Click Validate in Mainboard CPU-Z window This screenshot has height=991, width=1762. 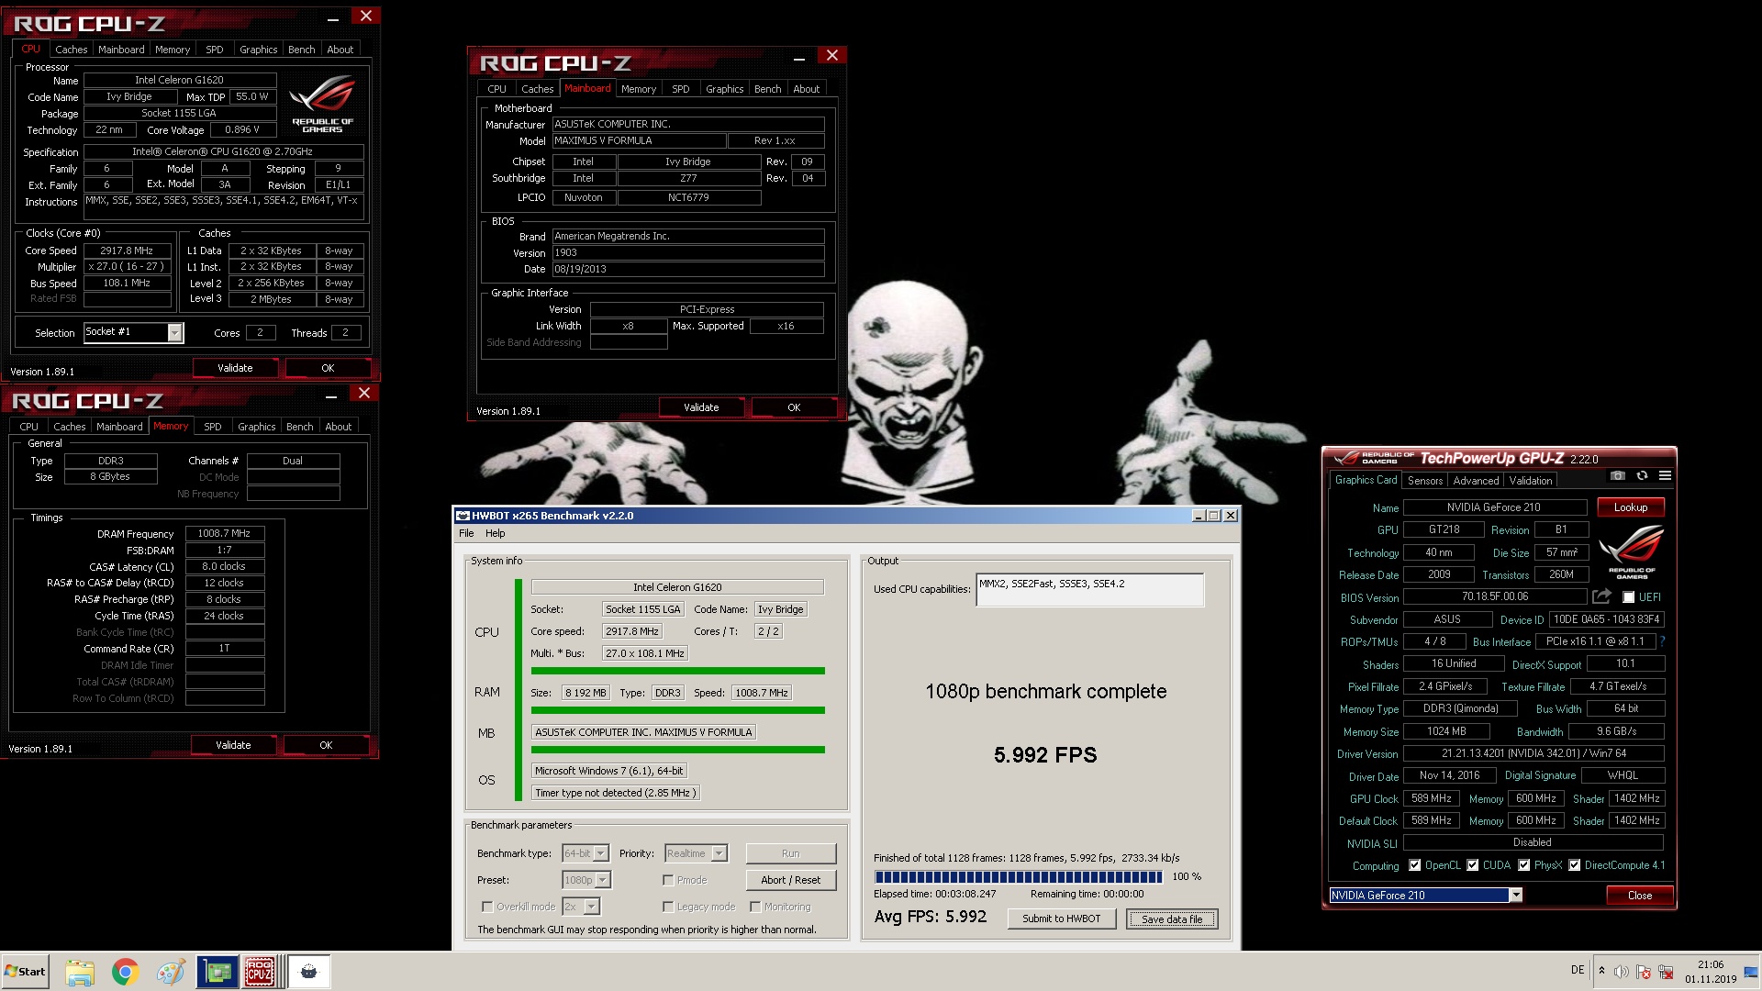coord(701,407)
